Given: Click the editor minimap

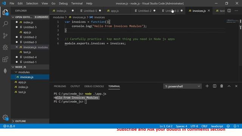Looking at the screenshot, I should click(x=232, y=21).
